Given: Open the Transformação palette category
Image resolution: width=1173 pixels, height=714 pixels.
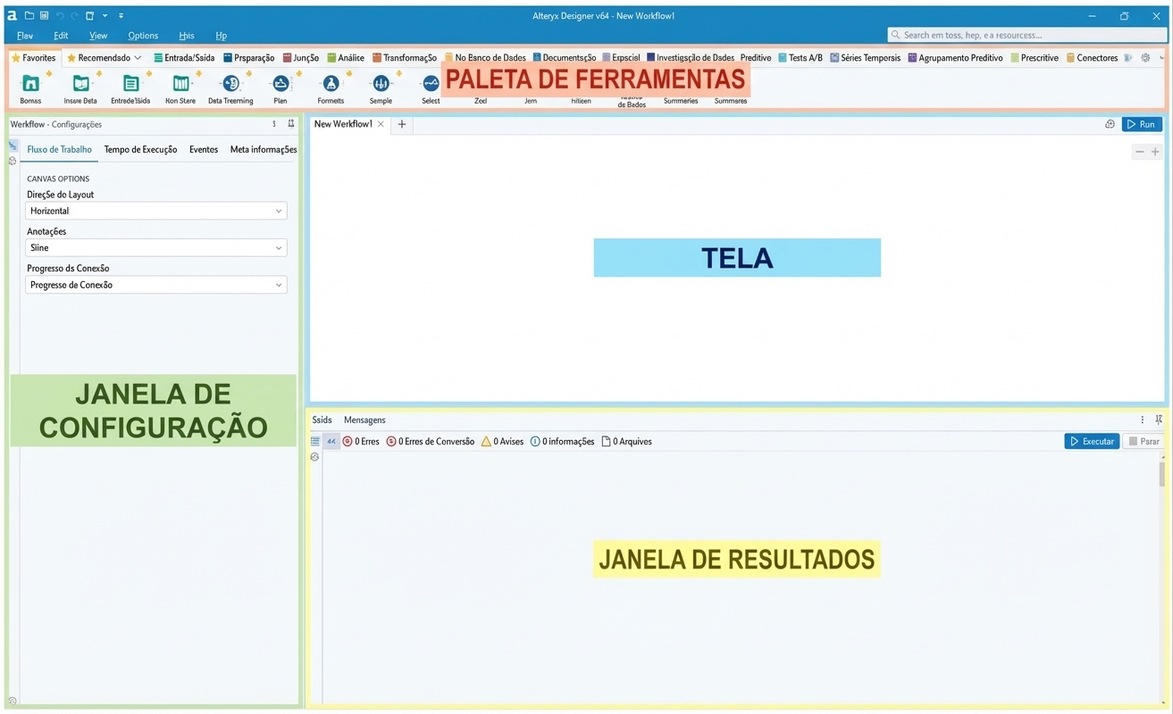Looking at the screenshot, I should click(x=405, y=58).
